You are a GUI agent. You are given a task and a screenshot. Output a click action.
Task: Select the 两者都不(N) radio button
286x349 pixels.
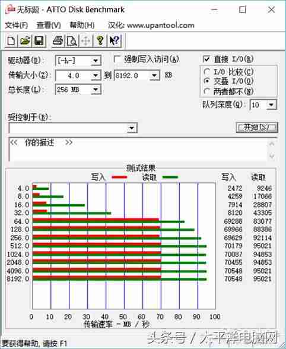click(206, 91)
